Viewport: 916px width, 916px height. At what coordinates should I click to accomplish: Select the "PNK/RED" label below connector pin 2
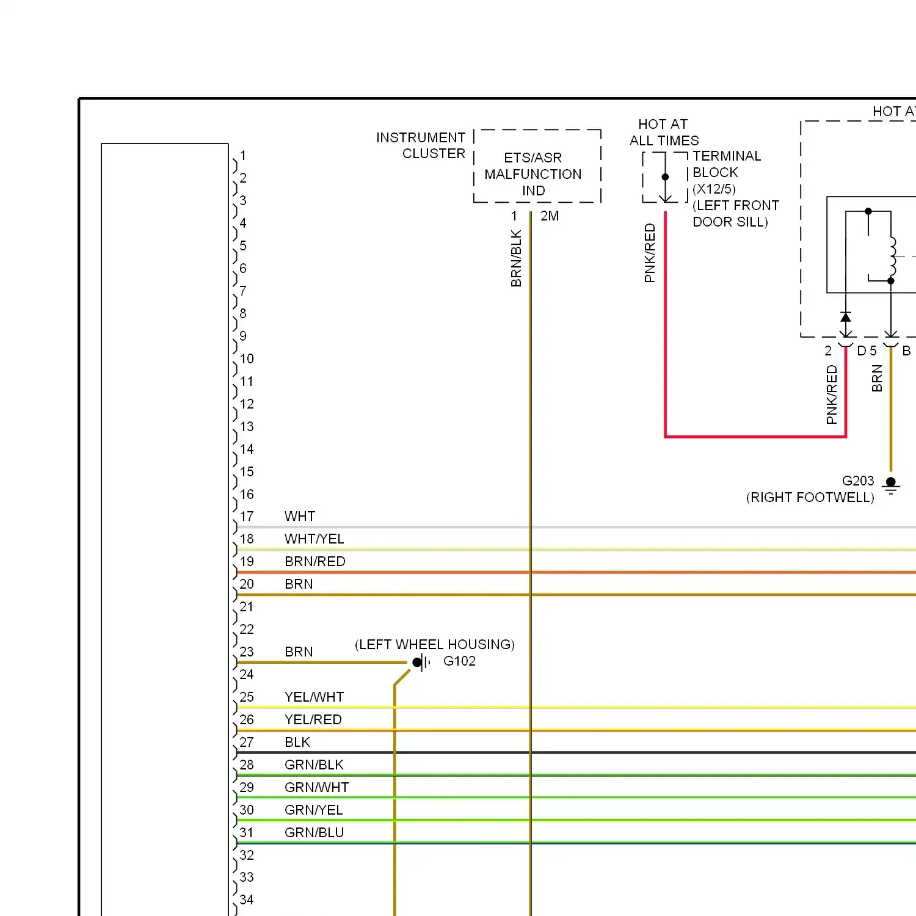(832, 394)
